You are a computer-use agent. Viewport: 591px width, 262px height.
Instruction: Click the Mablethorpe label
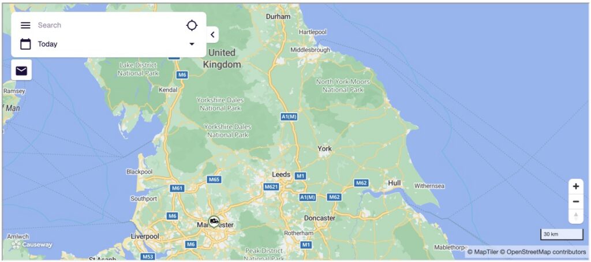point(451,248)
